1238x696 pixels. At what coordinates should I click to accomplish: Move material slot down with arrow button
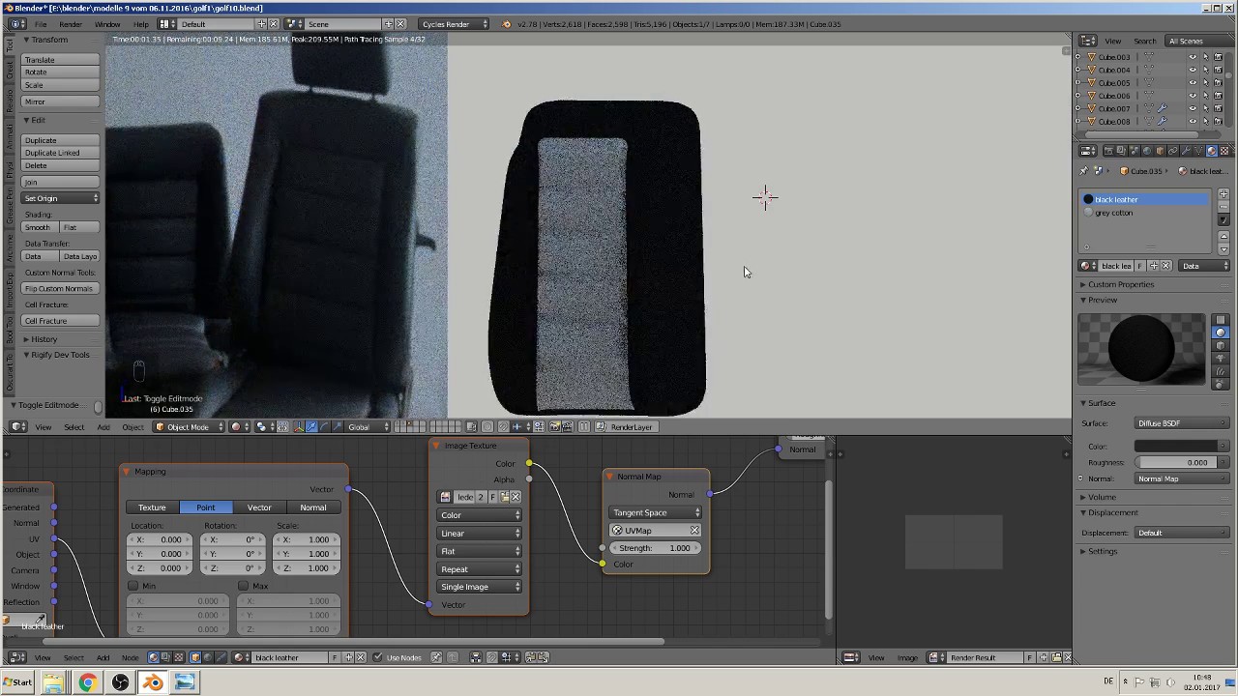[1223, 249]
